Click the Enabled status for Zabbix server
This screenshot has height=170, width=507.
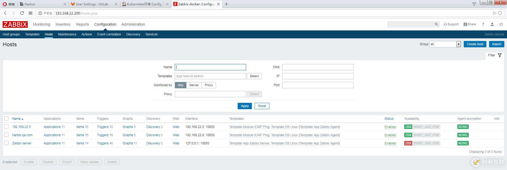[x=390, y=143]
